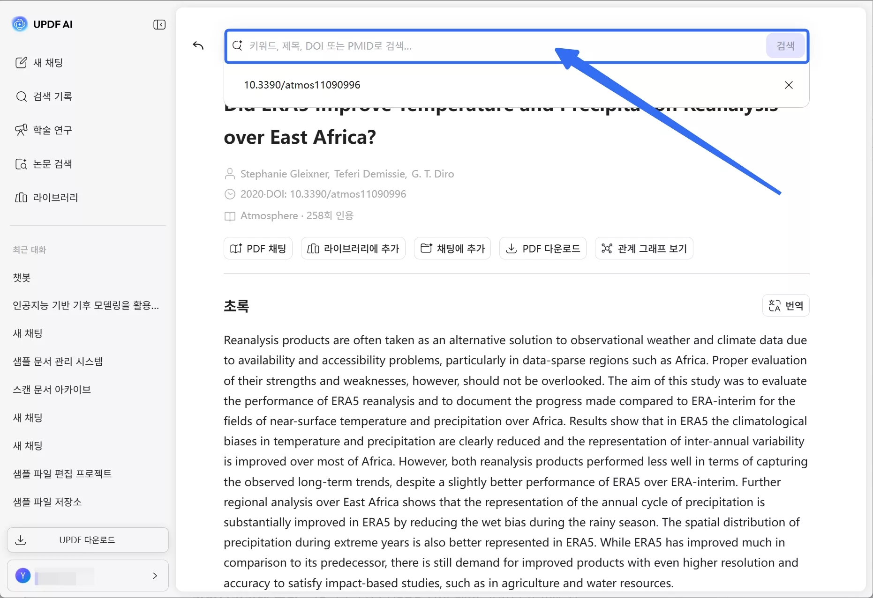Click 채팅에 추가 add to chat button
Viewport: 873px width, 598px height.
click(452, 248)
